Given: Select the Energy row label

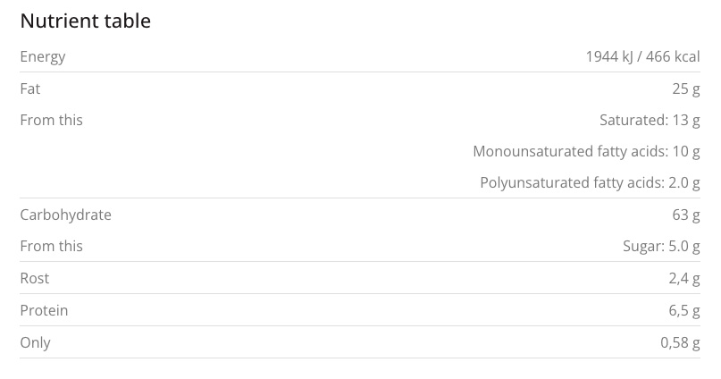Looking at the screenshot, I should (43, 56).
